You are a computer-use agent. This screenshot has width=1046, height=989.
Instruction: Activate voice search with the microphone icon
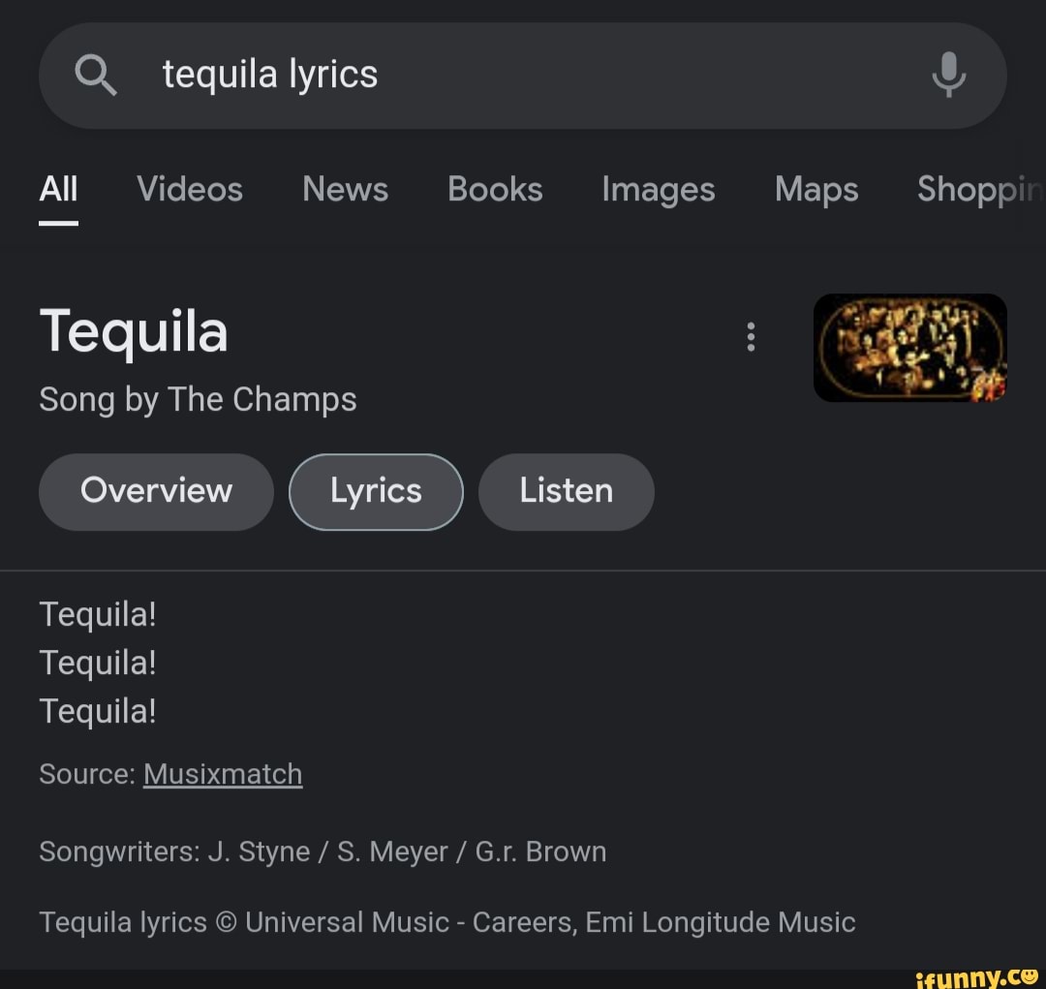point(949,75)
